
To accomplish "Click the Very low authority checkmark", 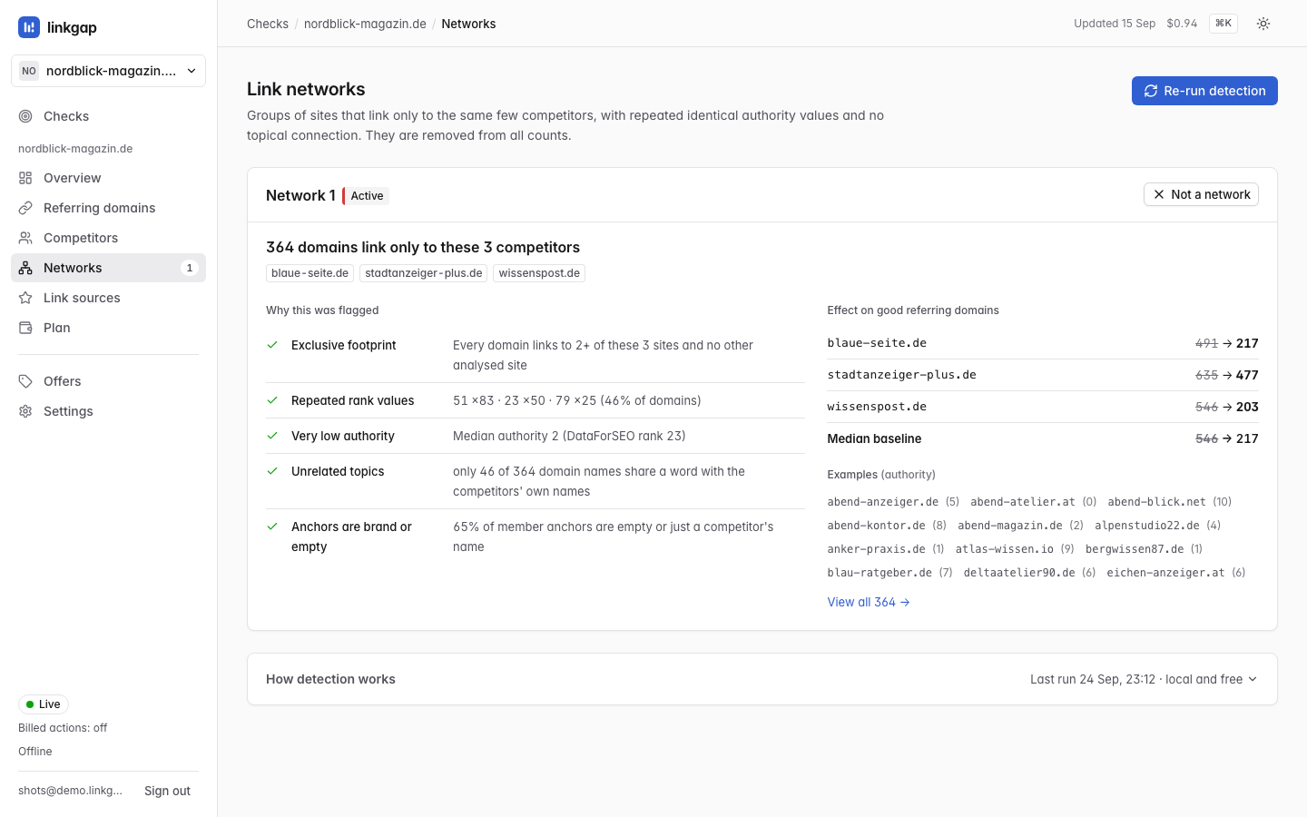I will coord(272,436).
